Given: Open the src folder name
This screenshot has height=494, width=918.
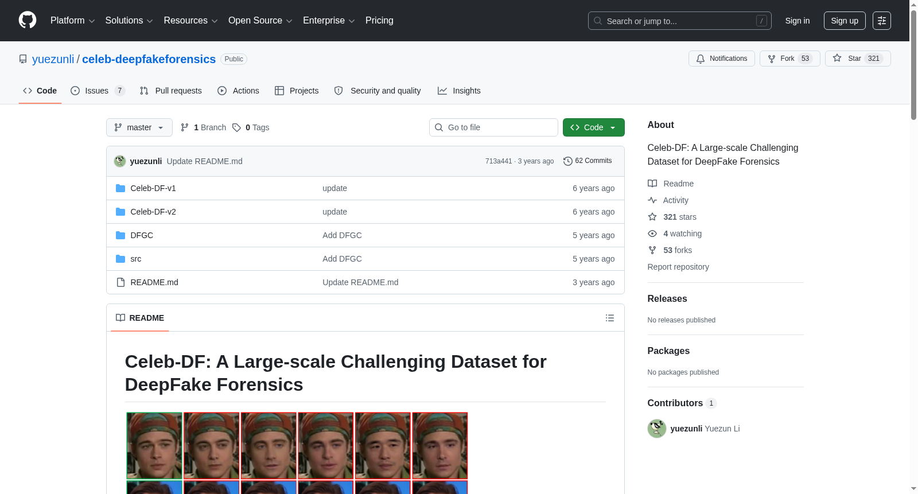Looking at the screenshot, I should [136, 259].
